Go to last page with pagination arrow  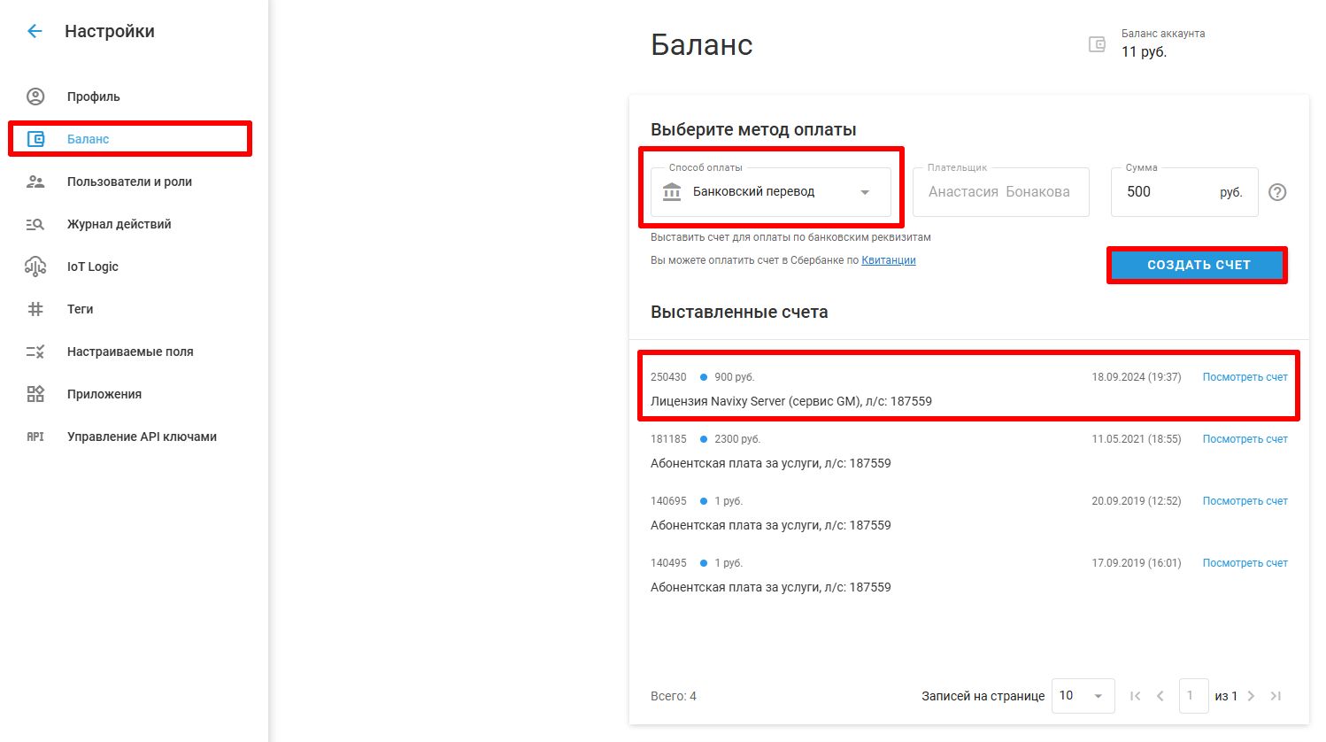pyautogui.click(x=1276, y=696)
